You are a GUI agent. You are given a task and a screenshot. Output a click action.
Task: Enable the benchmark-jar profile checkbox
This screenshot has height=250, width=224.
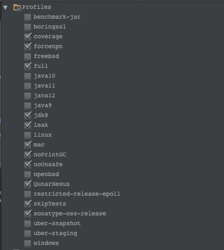pos(28,17)
